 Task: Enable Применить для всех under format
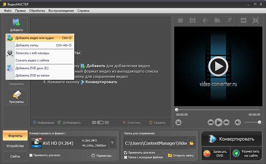point(31,155)
